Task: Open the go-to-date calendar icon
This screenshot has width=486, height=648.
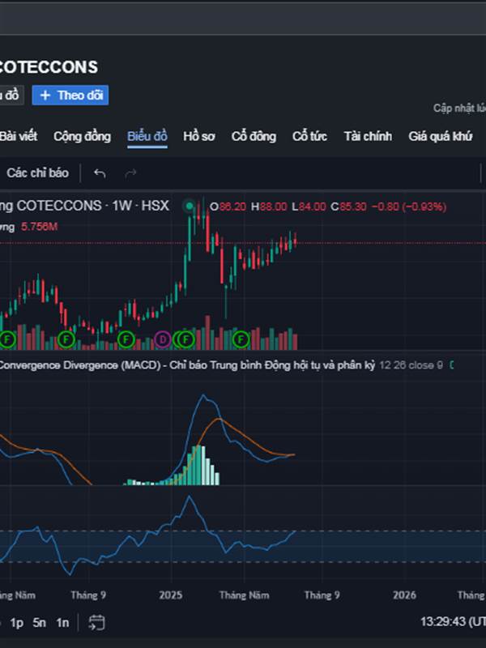Action: click(x=96, y=622)
